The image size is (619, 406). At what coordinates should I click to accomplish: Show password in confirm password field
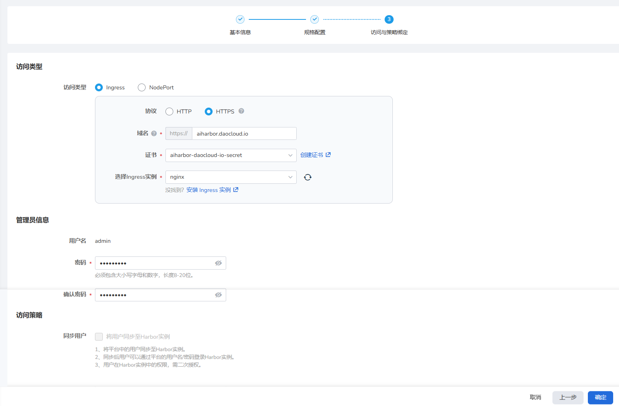point(218,295)
